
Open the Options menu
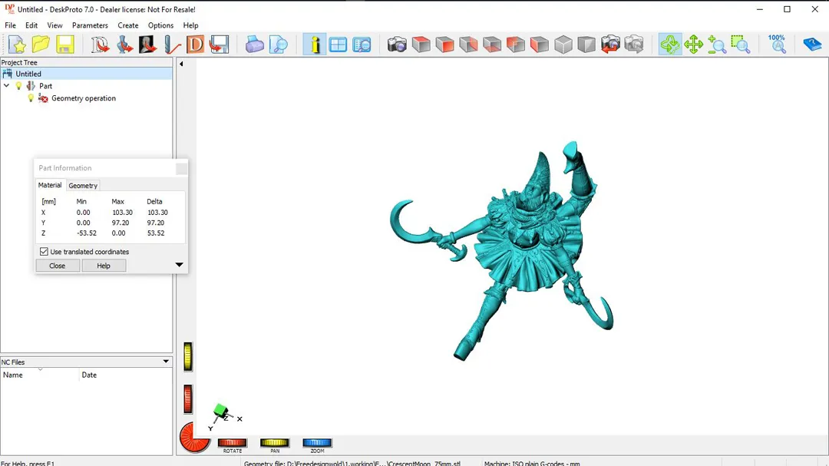160,25
